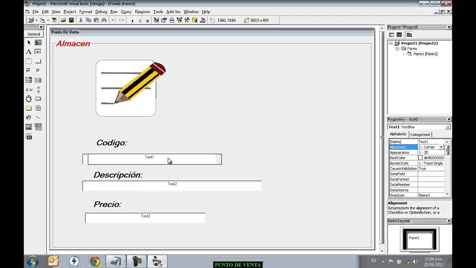The width and height of the screenshot is (476, 268).
Task: Open Alignment property value dropdown
Action: point(441,147)
